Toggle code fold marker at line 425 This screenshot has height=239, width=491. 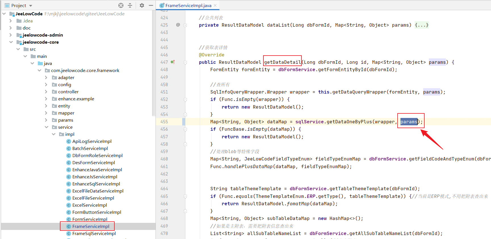185,25
